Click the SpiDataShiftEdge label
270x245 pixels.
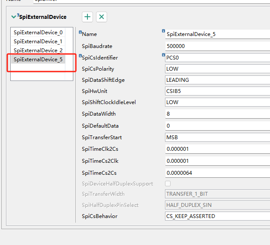point(103,80)
